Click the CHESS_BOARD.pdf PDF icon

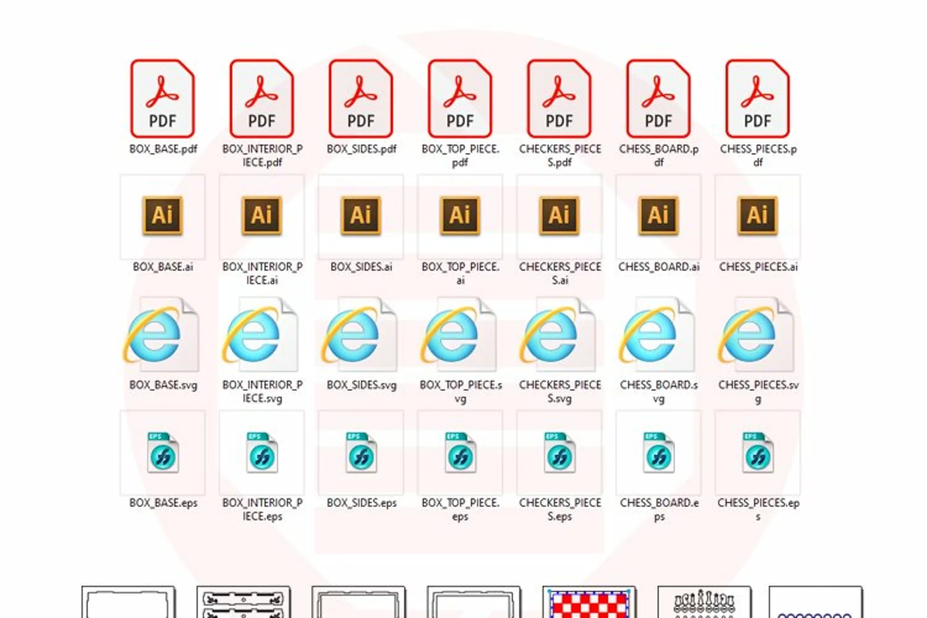click(659, 98)
